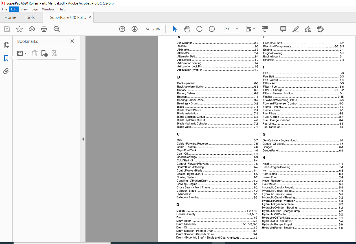Click the stamp tool icon
Screen dimensions: 356x244
click(x=320, y=29)
